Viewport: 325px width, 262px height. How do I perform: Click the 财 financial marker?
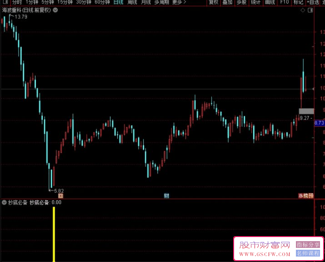coord(166,196)
